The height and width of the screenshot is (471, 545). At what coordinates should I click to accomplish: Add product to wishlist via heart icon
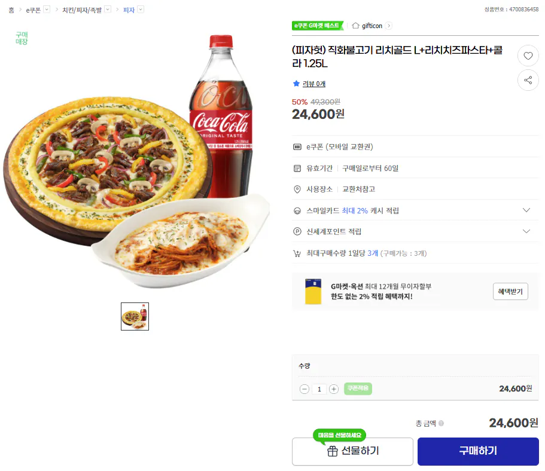[528, 55]
